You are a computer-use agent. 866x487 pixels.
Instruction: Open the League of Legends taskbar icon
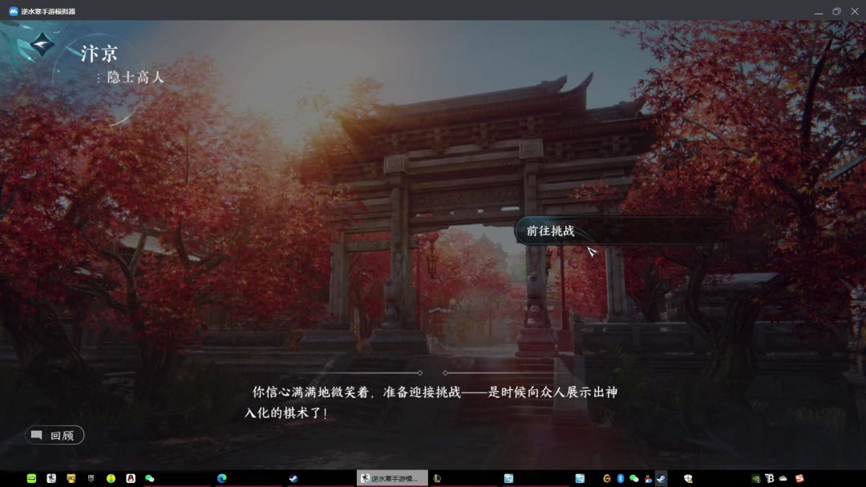[436, 478]
